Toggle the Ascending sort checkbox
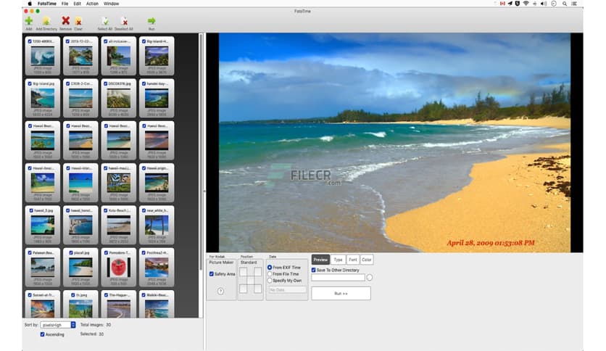 pyautogui.click(x=43, y=334)
